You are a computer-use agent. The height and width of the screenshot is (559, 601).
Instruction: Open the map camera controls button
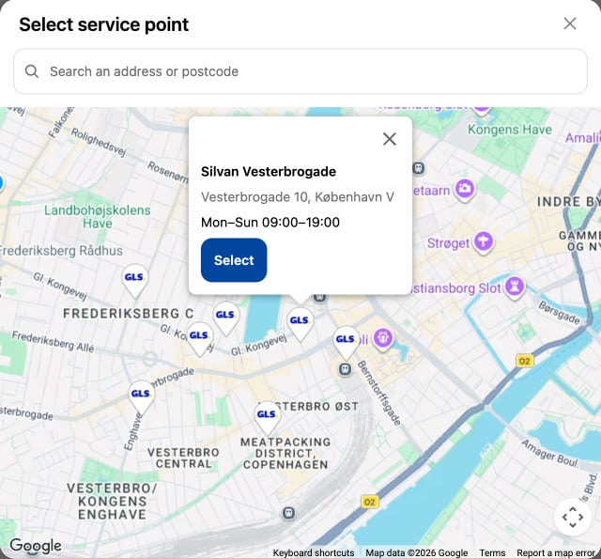573,517
